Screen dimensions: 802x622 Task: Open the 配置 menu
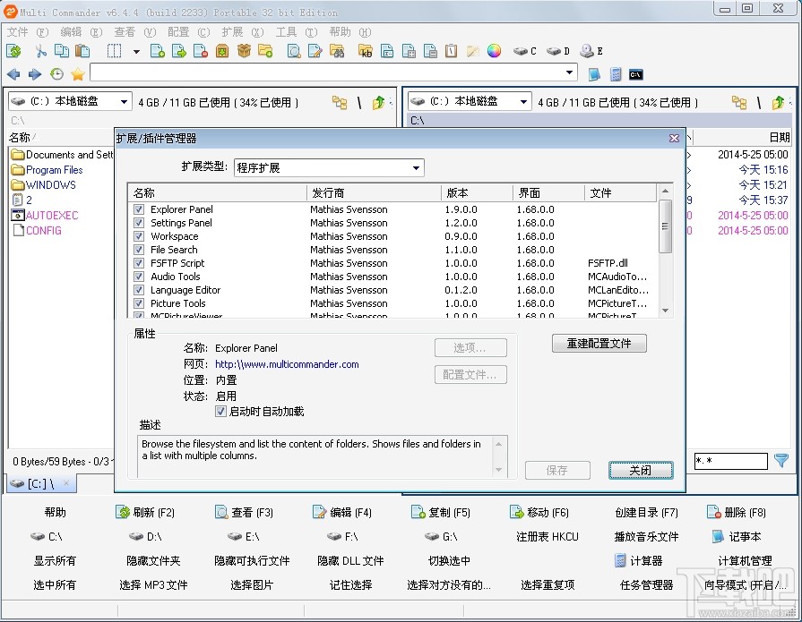tap(178, 30)
